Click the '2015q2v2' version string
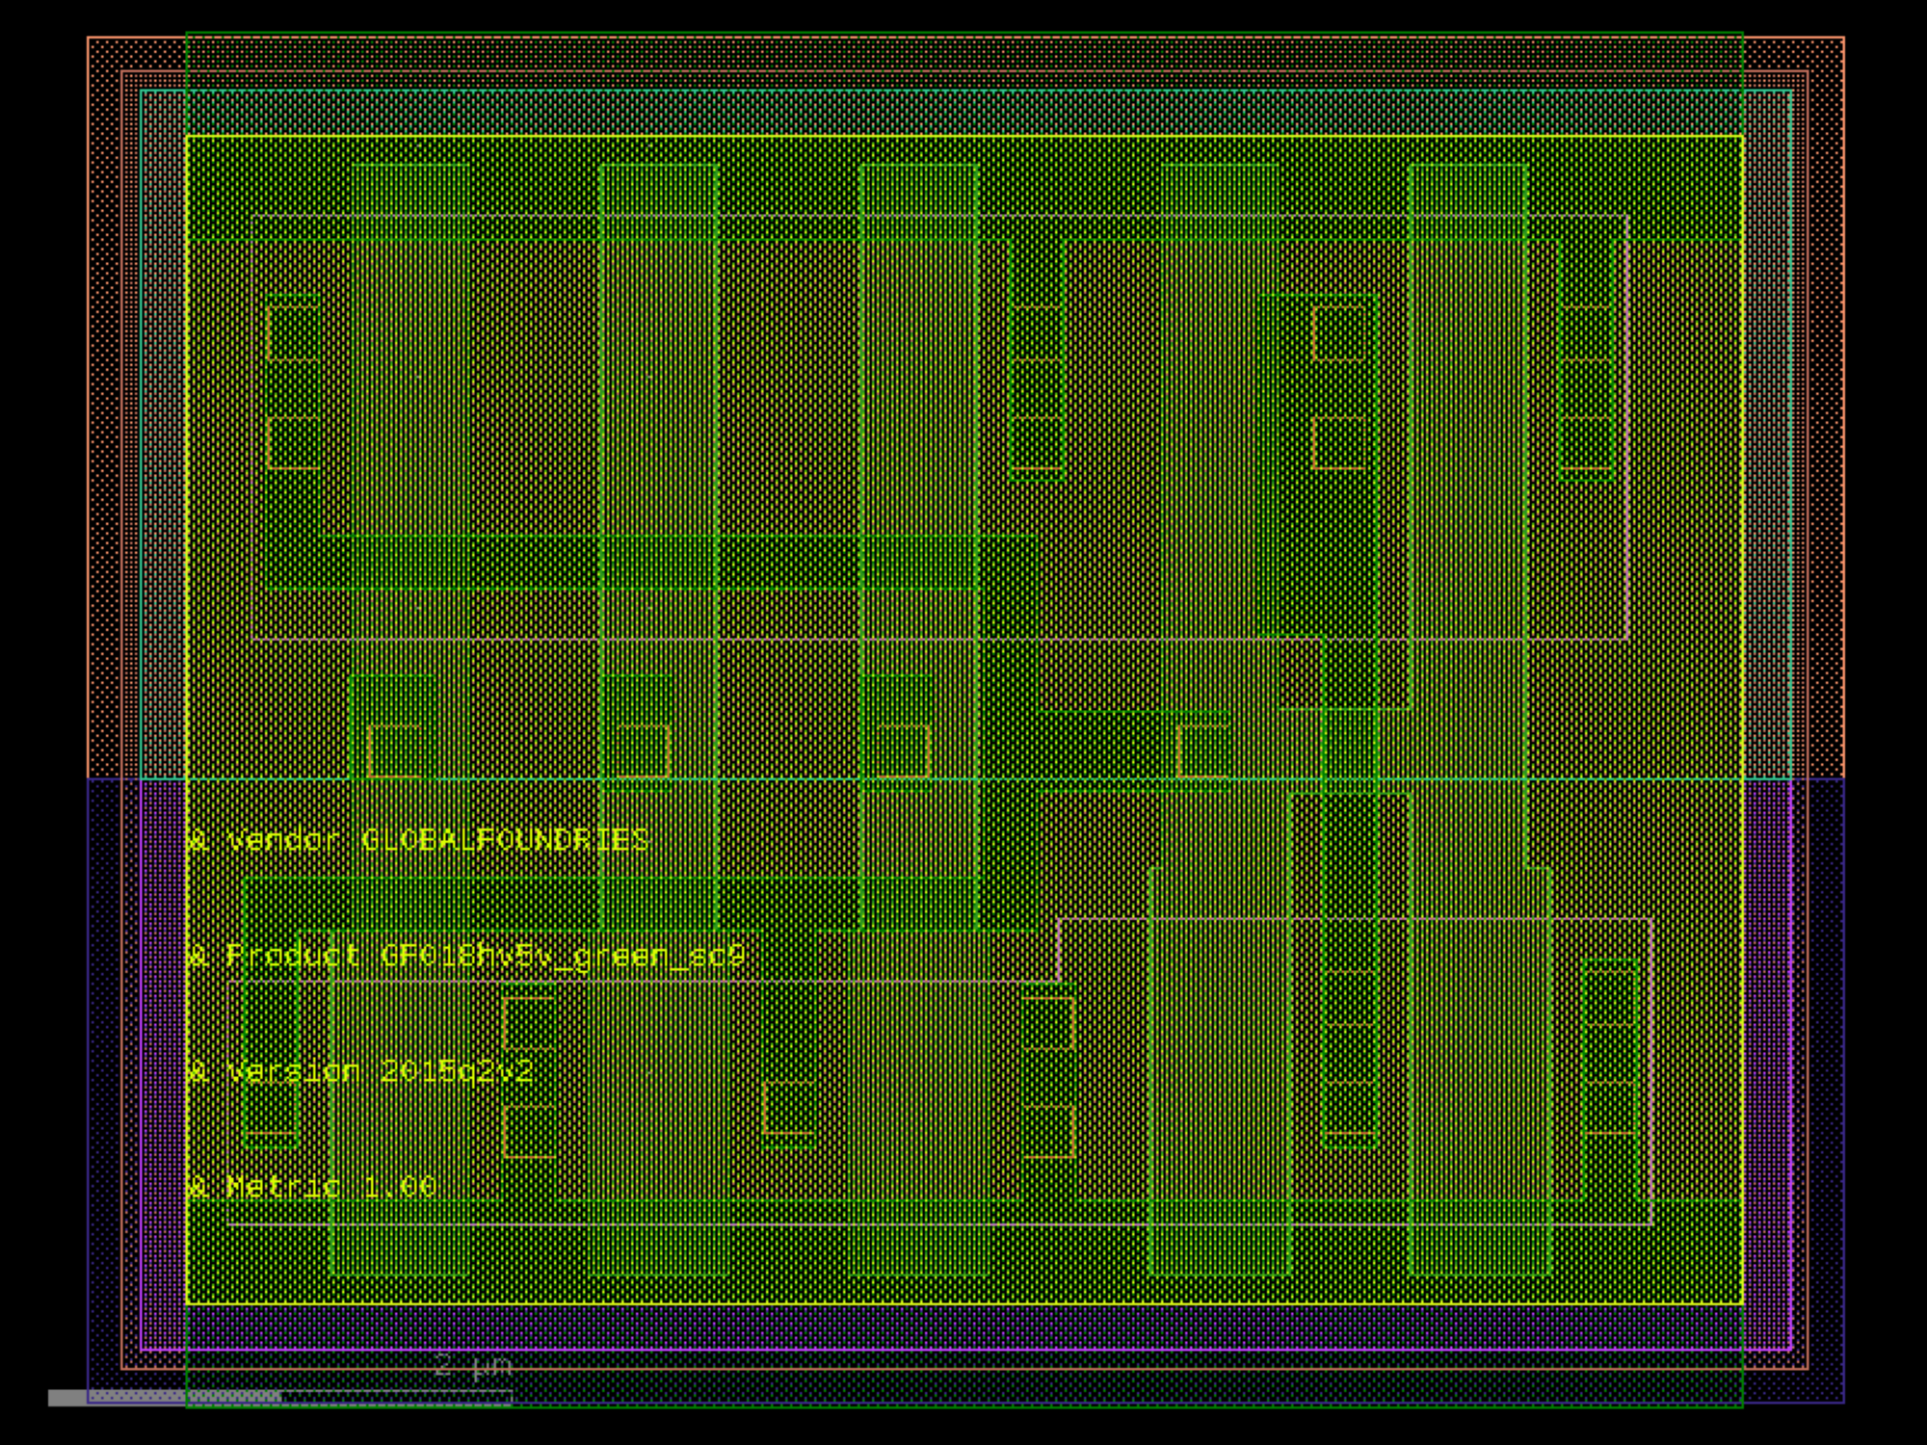This screenshot has height=1445, width=1927. click(457, 1071)
